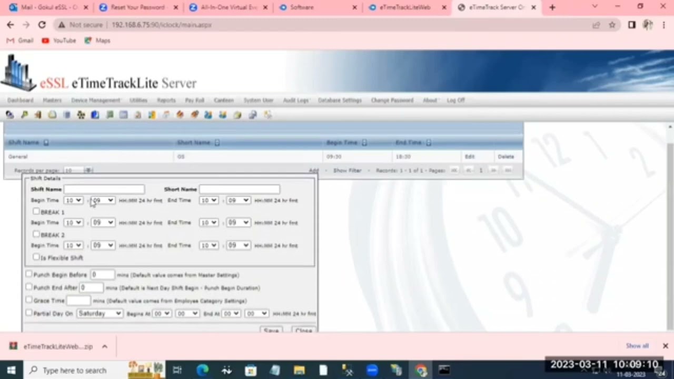Check the Punch End After option

[x=29, y=287]
